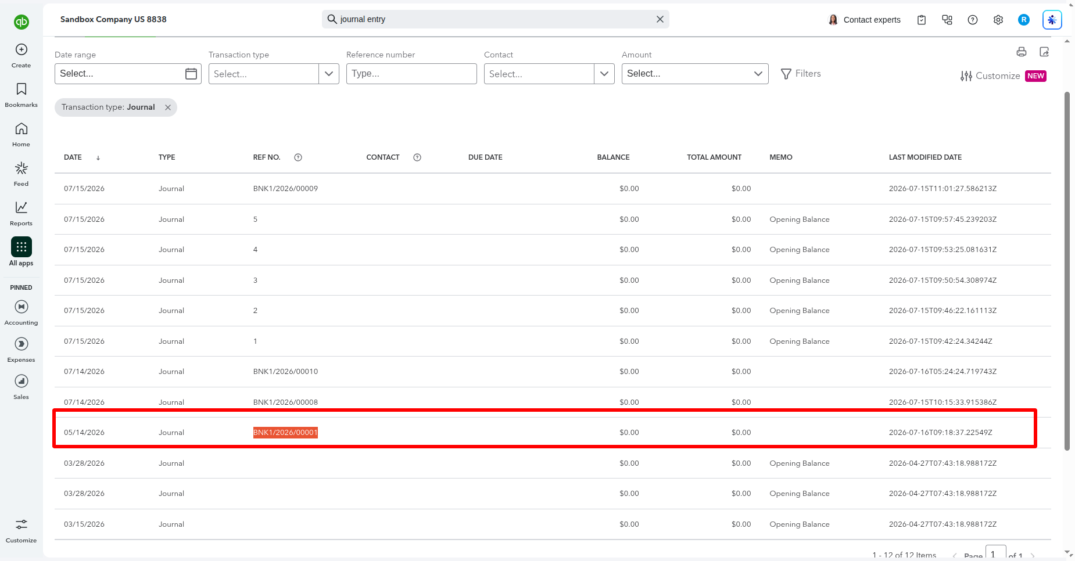Click REF NO. info help icon

point(298,157)
